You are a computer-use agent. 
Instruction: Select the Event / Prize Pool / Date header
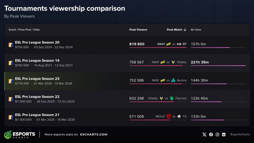[x=24, y=30]
